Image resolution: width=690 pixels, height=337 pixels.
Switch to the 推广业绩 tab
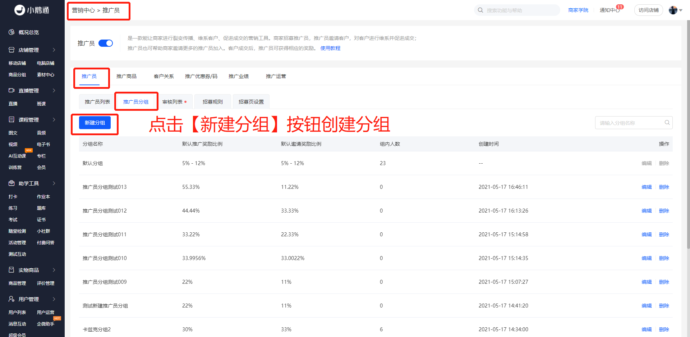[239, 76]
